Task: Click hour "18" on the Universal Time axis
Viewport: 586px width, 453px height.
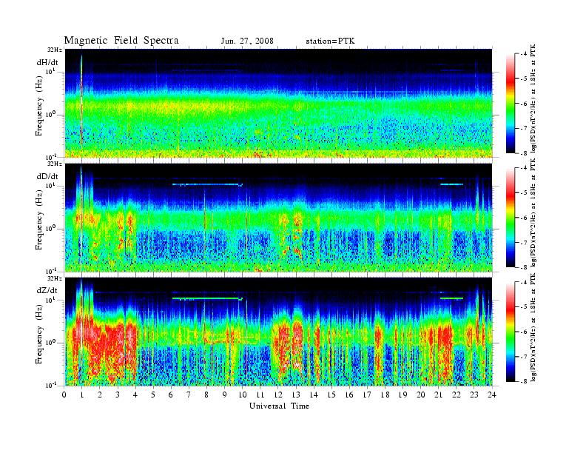Action: tap(385, 395)
